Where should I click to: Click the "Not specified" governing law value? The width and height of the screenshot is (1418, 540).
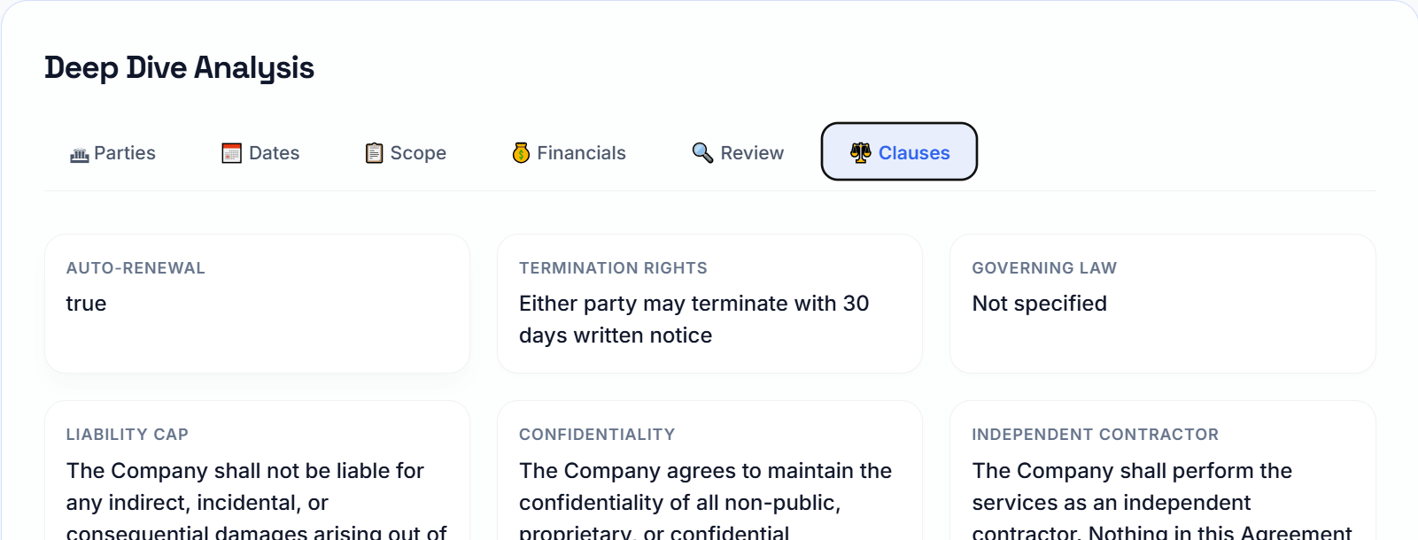click(1039, 304)
